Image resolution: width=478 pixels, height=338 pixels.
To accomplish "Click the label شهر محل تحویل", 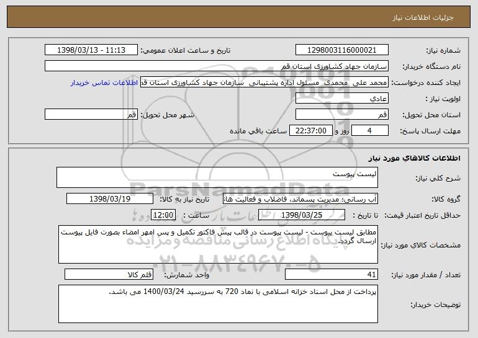I will 167,115.
